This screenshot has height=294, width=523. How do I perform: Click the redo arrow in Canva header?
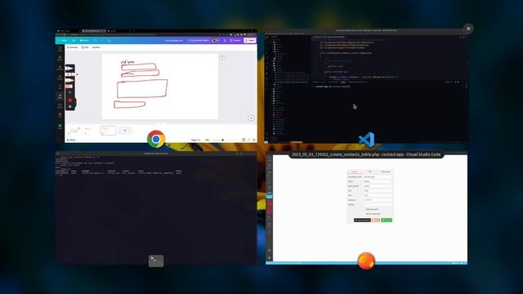click(x=101, y=40)
